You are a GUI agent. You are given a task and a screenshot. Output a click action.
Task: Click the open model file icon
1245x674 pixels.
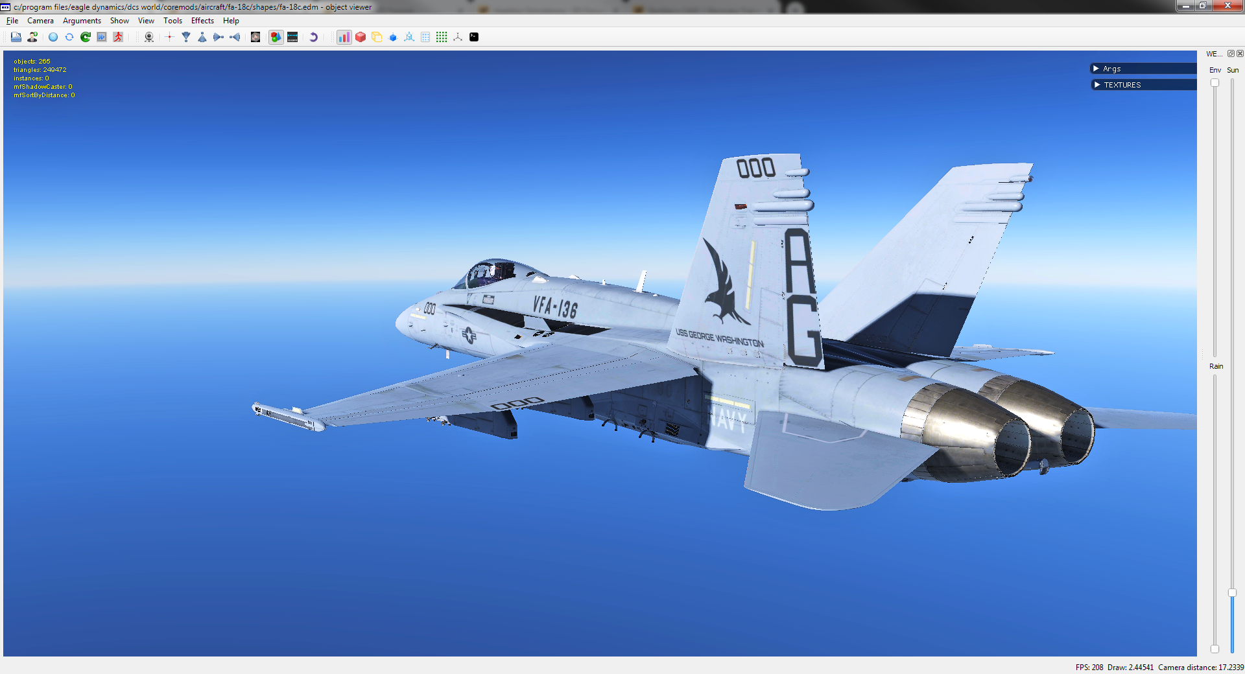click(16, 37)
